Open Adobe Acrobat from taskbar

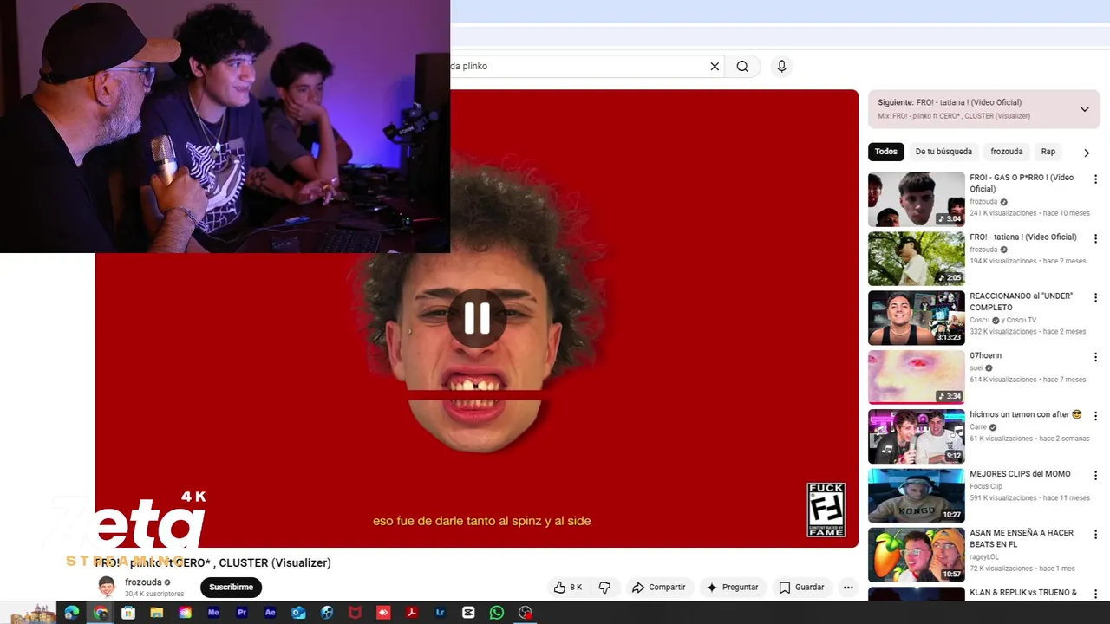tap(412, 613)
